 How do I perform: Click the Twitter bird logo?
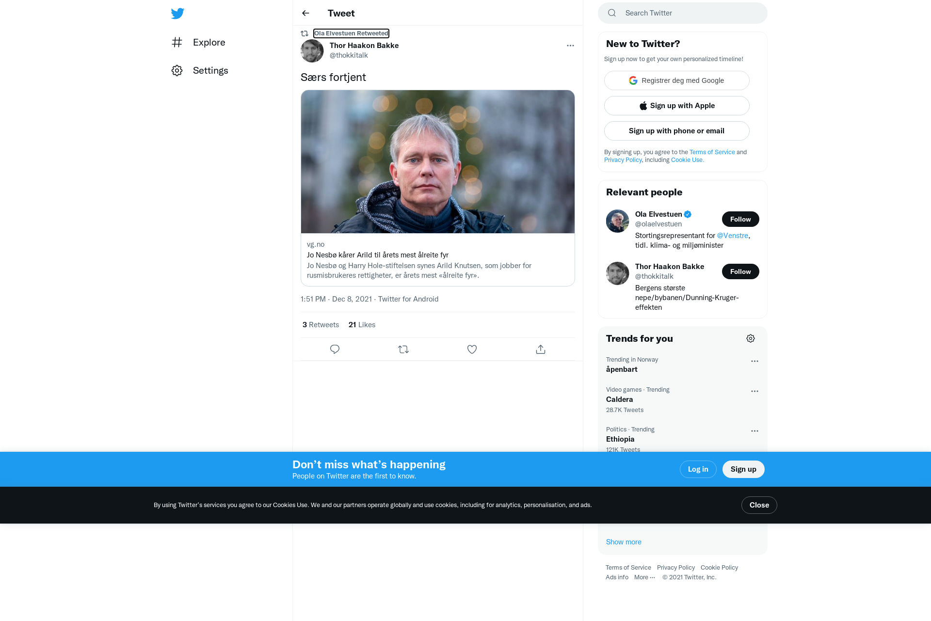[177, 13]
